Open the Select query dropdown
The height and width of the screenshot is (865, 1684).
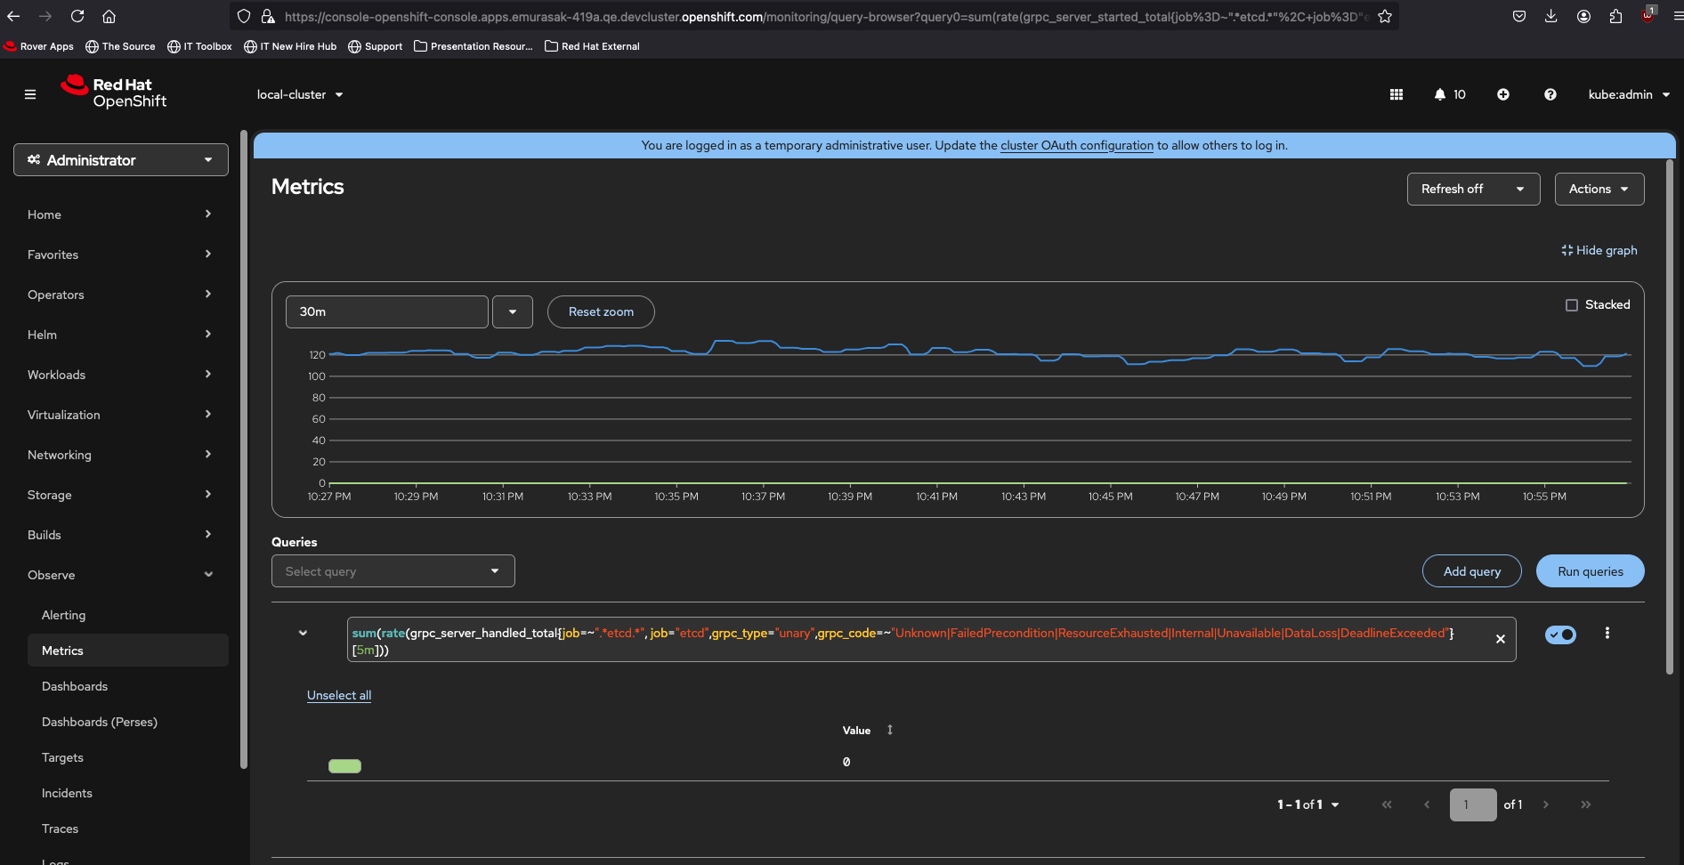click(x=393, y=571)
